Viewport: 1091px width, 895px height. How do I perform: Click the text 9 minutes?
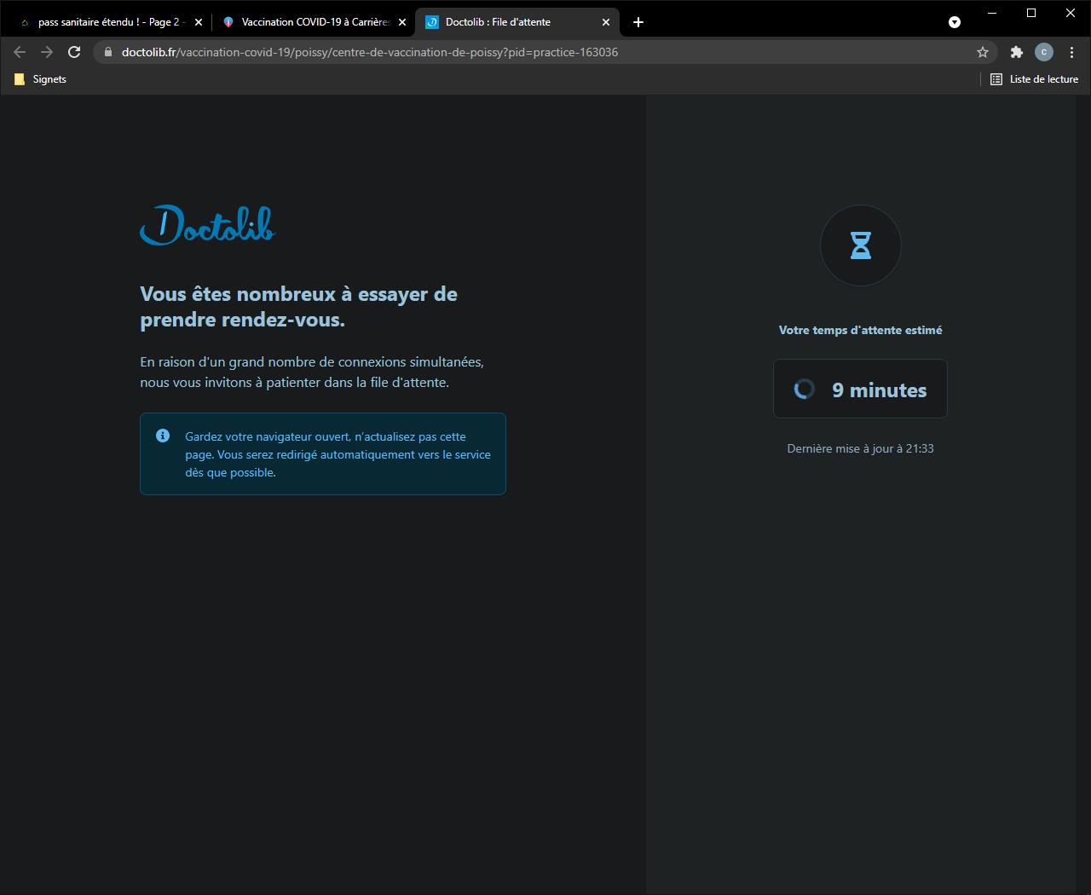coord(879,390)
